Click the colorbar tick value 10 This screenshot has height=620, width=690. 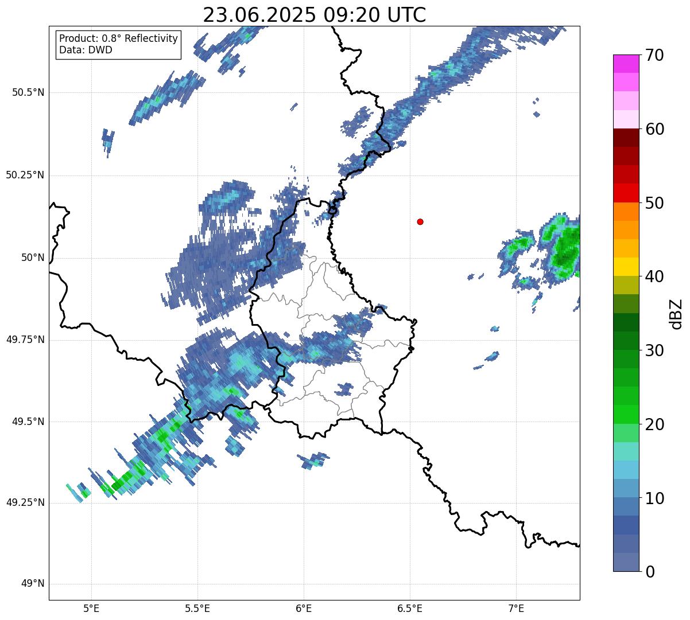(x=654, y=498)
